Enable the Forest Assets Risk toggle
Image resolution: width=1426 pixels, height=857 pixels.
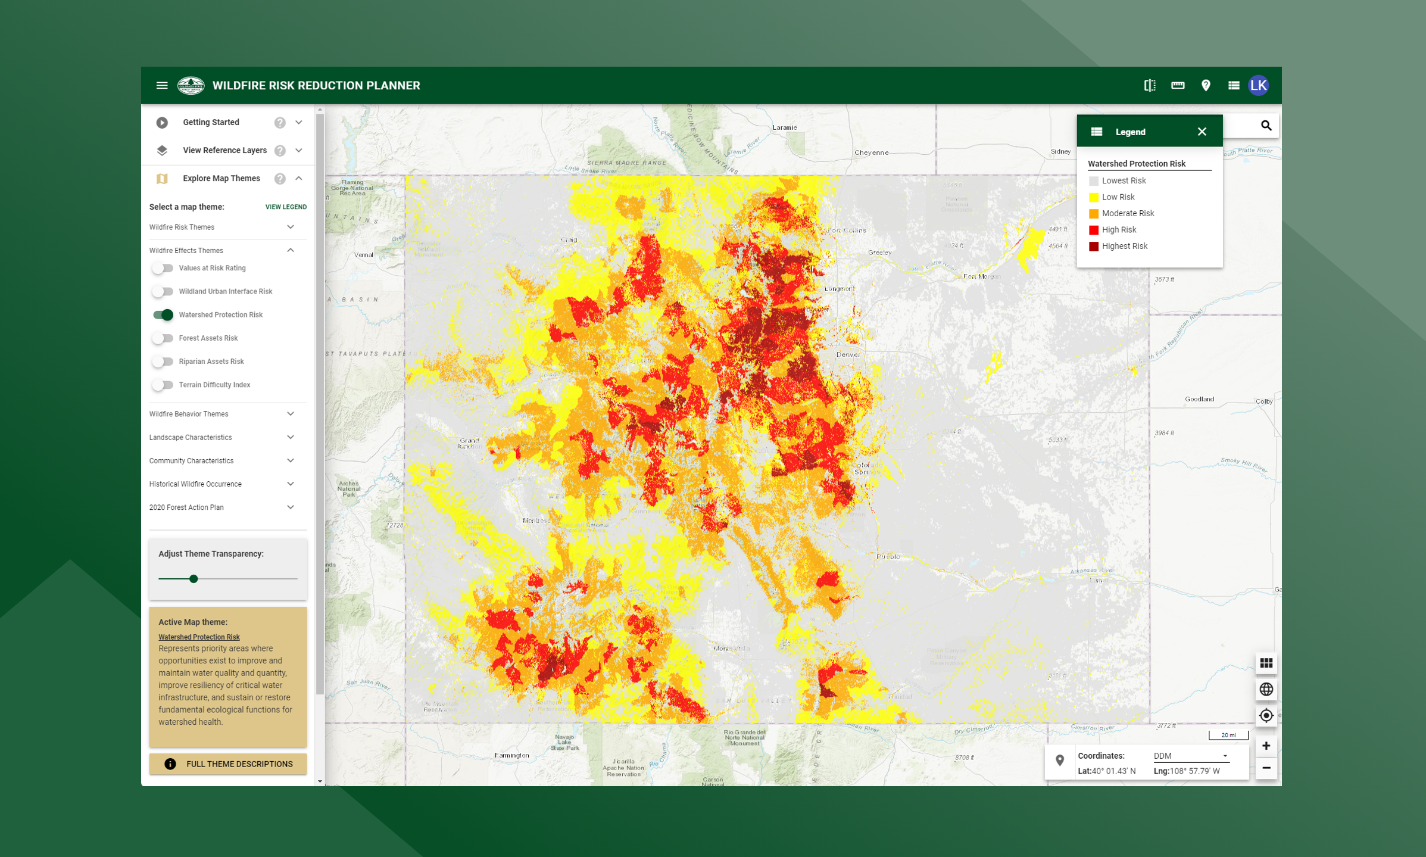(x=162, y=338)
